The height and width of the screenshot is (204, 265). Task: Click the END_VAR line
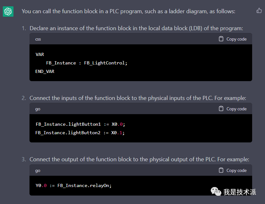(x=45, y=71)
